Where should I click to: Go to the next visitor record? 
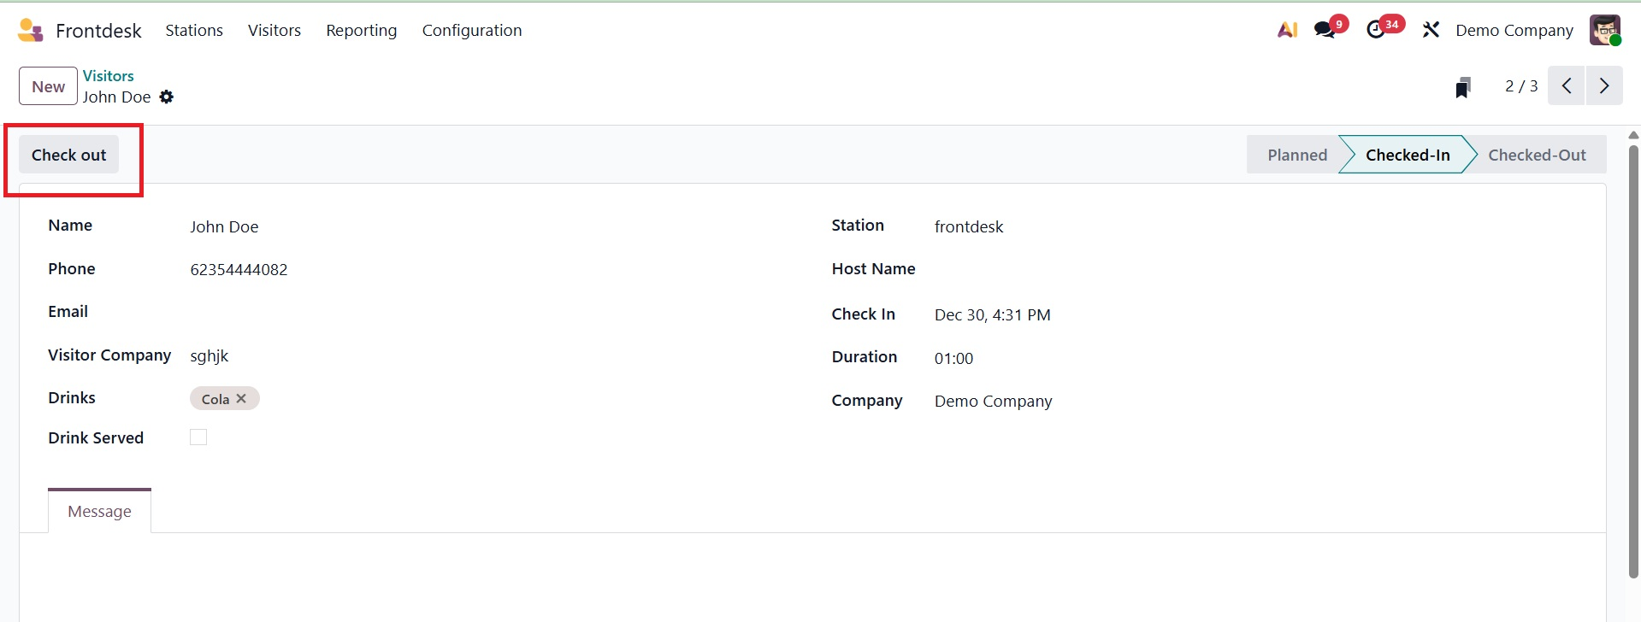coord(1604,86)
